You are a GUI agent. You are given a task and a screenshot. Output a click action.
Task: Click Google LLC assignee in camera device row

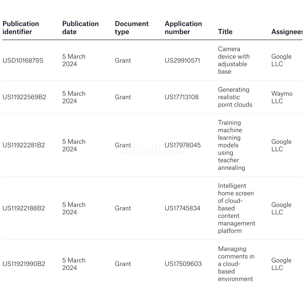(281, 60)
